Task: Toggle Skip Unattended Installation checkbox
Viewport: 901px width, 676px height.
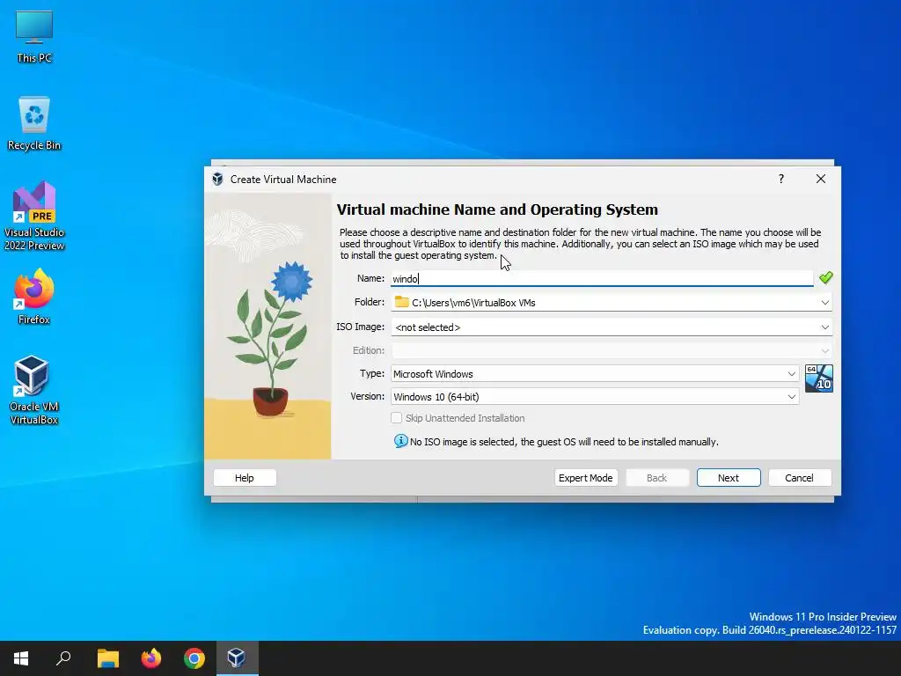Action: (x=397, y=418)
